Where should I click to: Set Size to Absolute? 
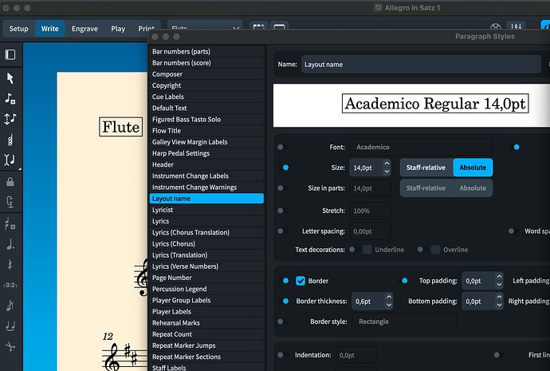473,168
